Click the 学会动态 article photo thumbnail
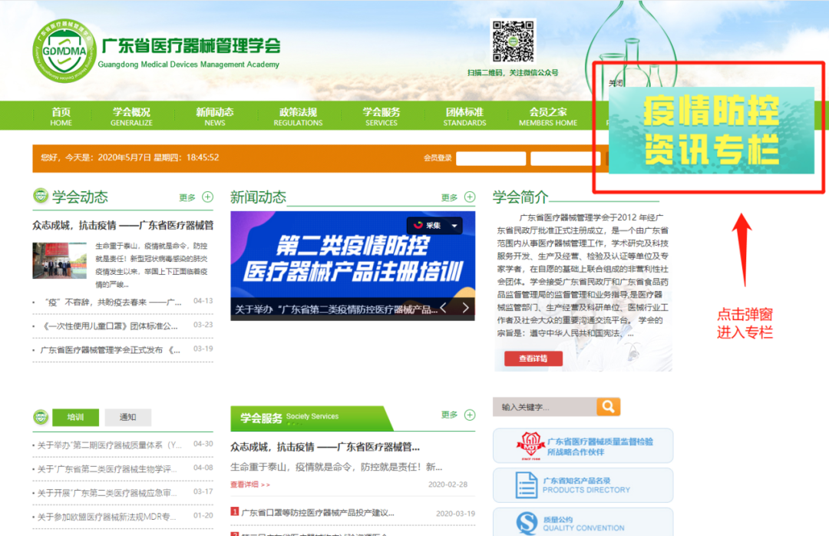This screenshot has width=829, height=536. (60, 260)
